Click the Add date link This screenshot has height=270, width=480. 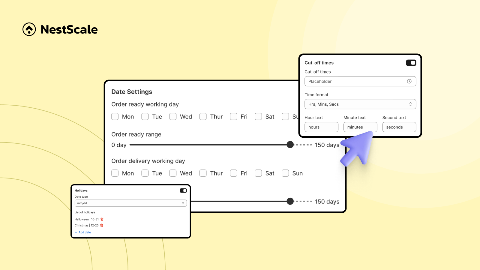click(83, 232)
